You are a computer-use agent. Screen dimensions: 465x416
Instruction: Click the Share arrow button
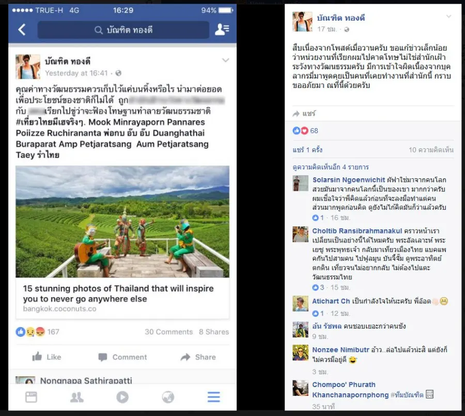pyautogui.click(x=198, y=357)
